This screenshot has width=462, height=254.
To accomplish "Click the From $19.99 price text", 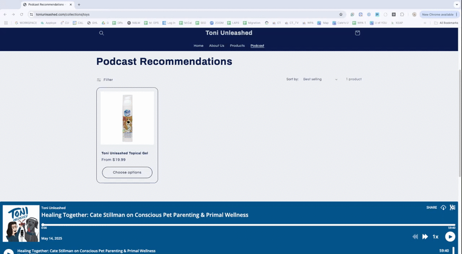I will [x=113, y=159].
